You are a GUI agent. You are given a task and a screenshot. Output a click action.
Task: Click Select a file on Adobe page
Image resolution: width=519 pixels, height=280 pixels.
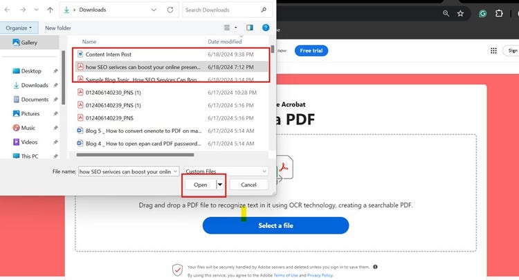[275, 225]
